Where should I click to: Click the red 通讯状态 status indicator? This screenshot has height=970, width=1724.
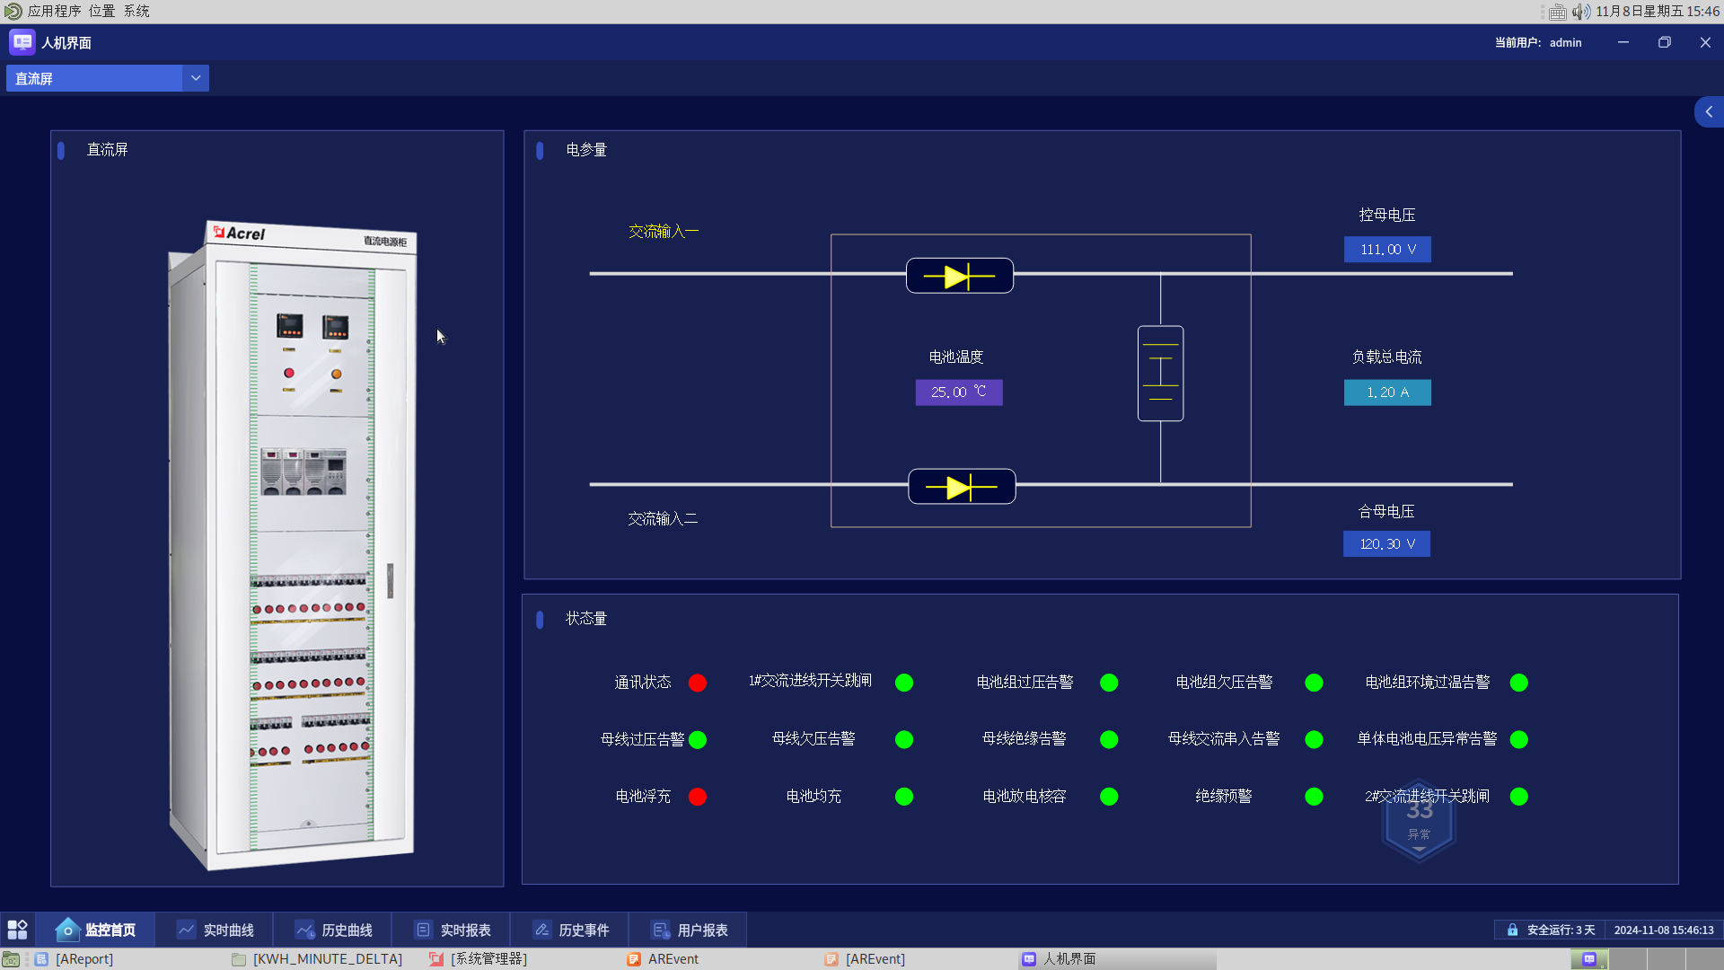coord(697,683)
